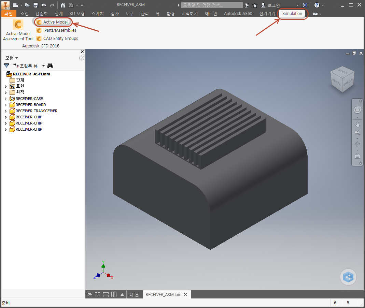Image resolution: width=365 pixels, height=308 pixels.
Task: Switch to the 관리 ribbon tab
Action: pyautogui.click(x=144, y=14)
